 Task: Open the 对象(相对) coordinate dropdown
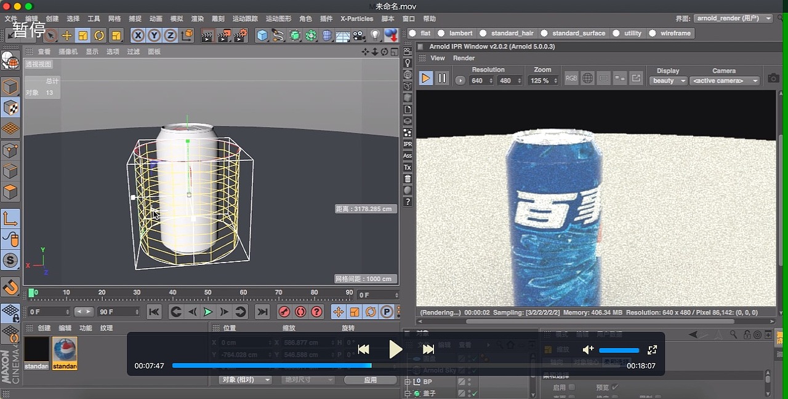pyautogui.click(x=245, y=379)
